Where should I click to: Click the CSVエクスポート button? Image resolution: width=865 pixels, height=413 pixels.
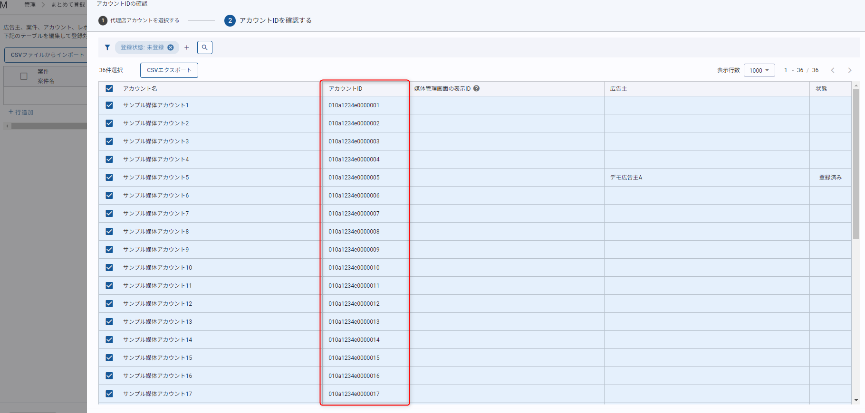[169, 70]
